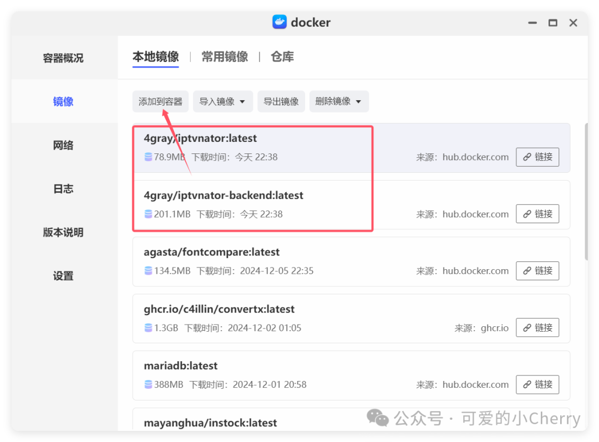Image resolution: width=599 pixels, height=442 pixels.
Task: Click download time 2024-12-05 22:35
Action: pyautogui.click(x=277, y=271)
